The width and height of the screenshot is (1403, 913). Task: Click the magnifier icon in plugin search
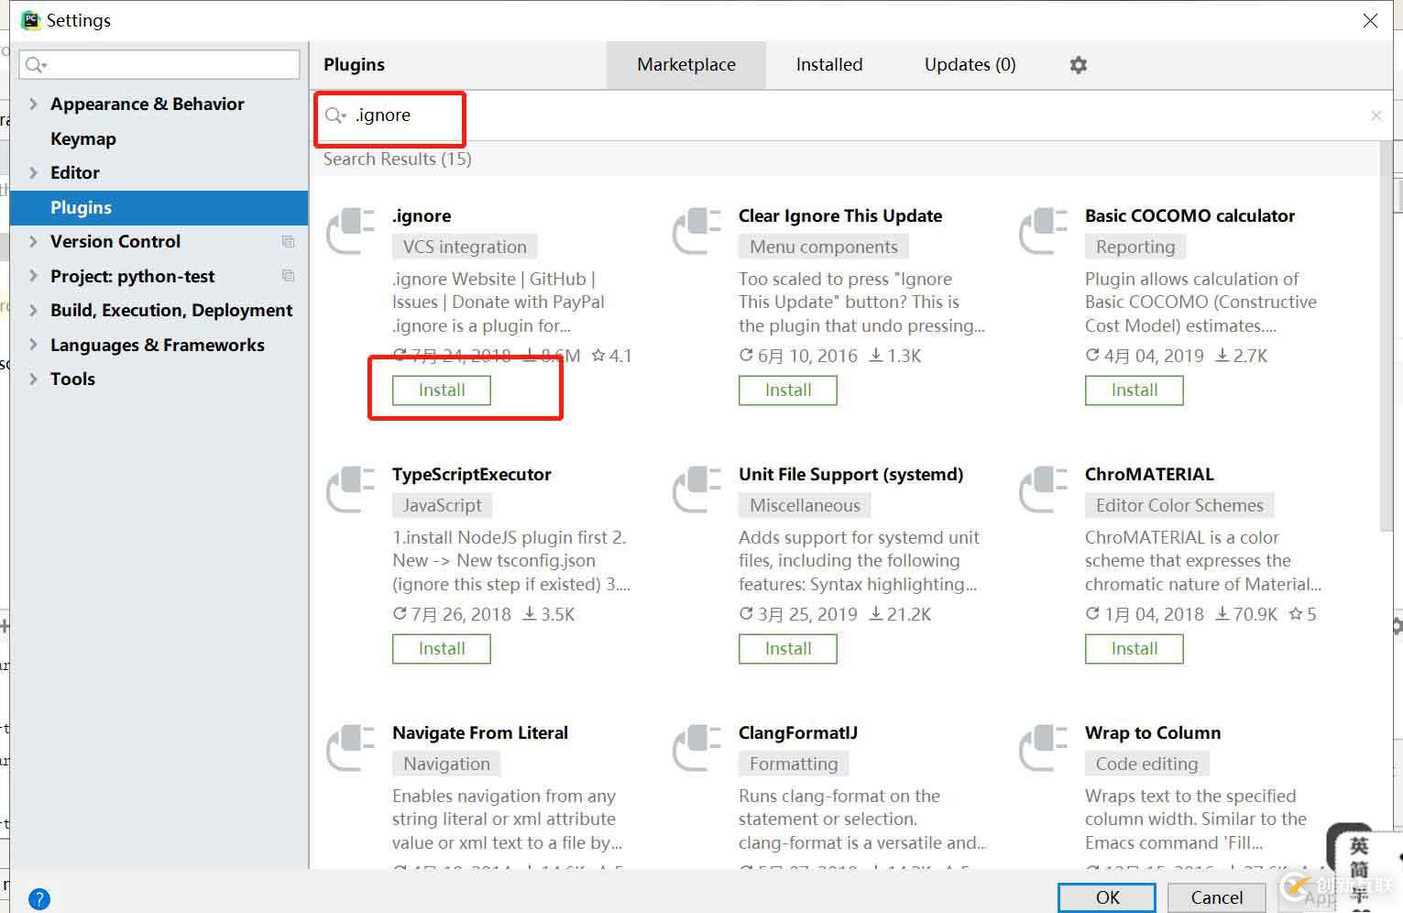(335, 115)
